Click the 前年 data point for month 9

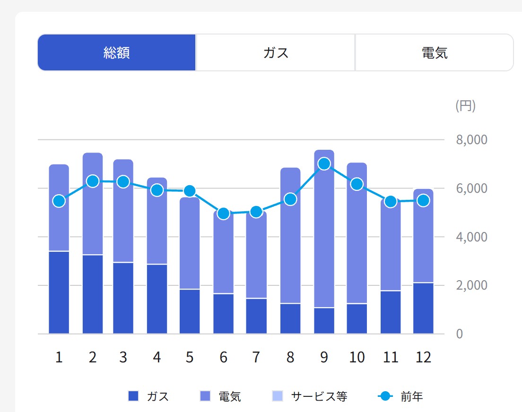324,164
